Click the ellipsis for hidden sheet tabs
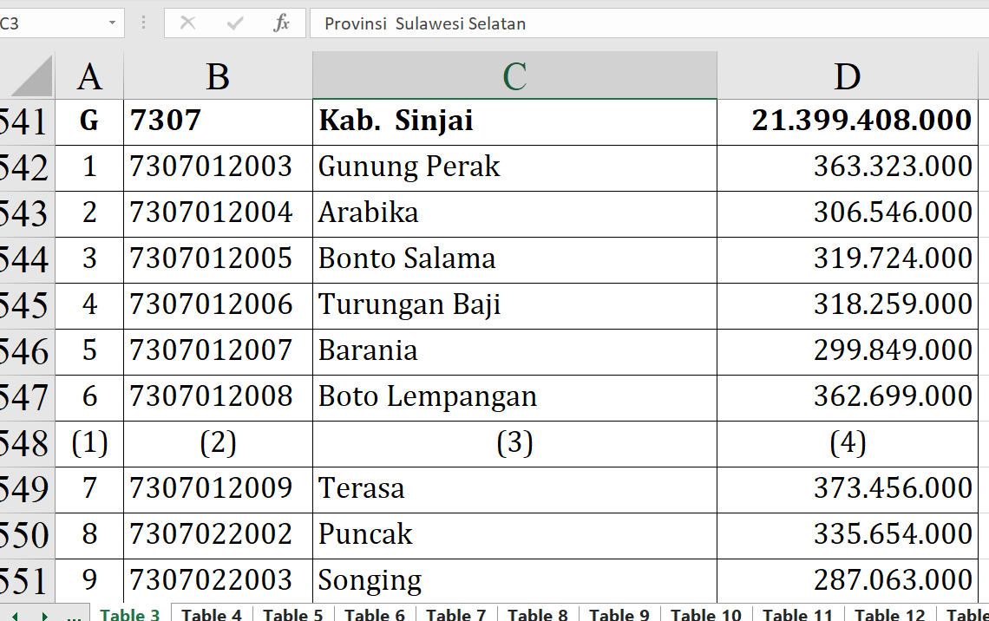This screenshot has height=621, width=989. pyautogui.click(x=74, y=615)
